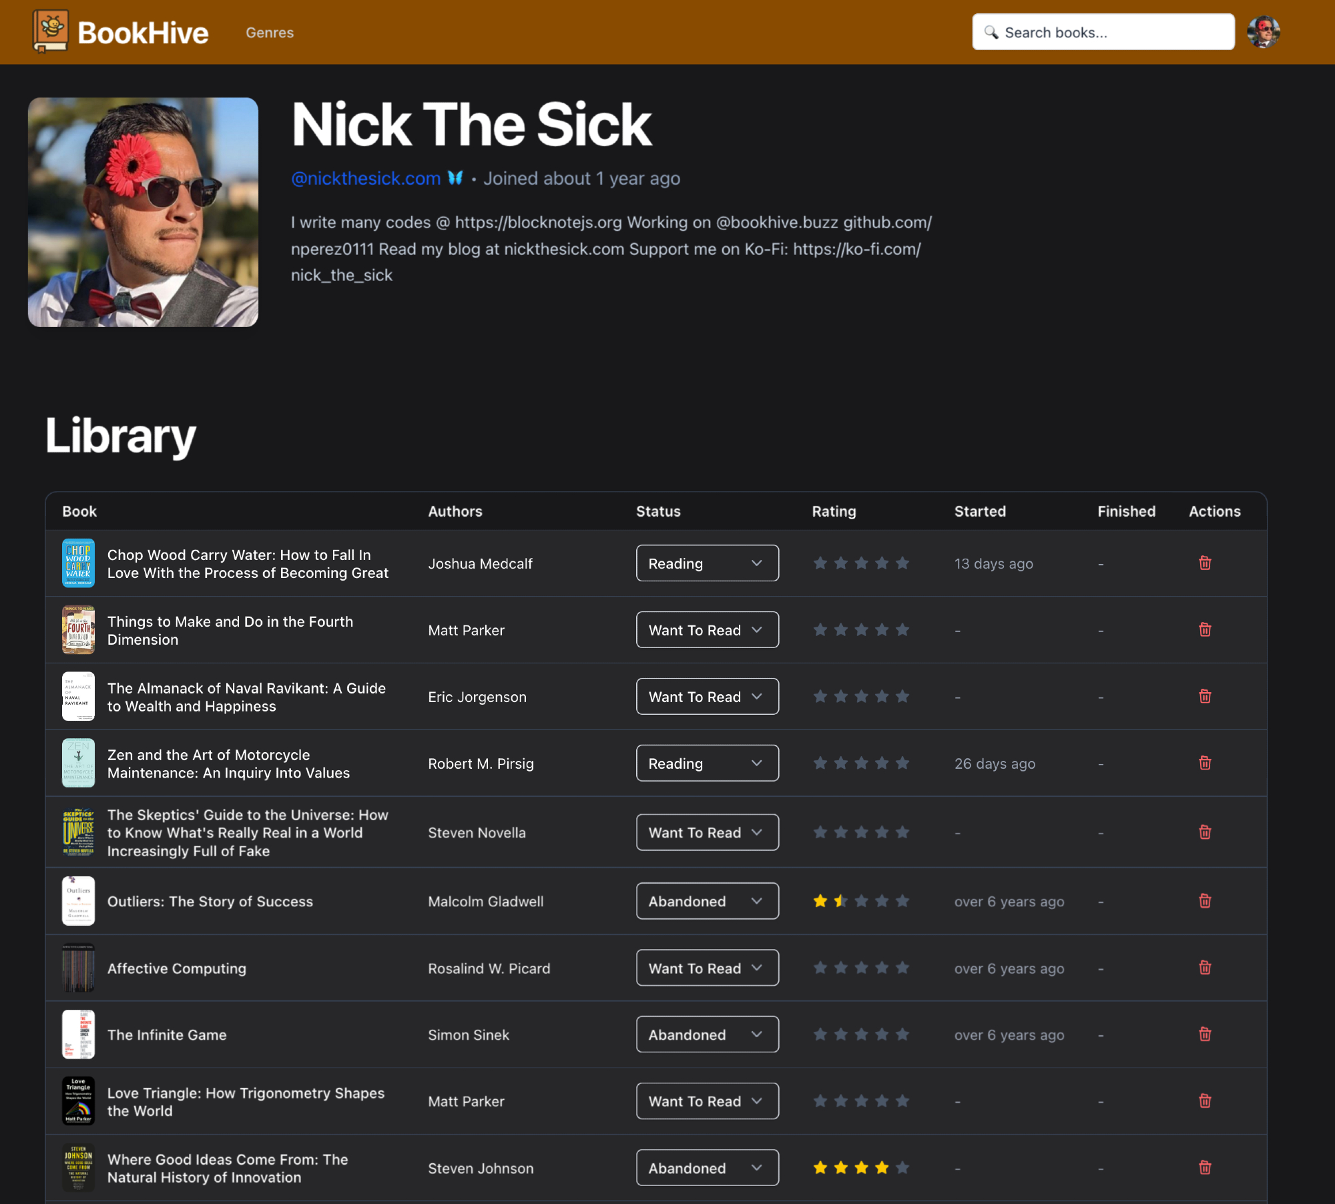Screen dimensions: 1335x1204
Task: Rate The Infinite Game five stars
Action: (x=902, y=1034)
